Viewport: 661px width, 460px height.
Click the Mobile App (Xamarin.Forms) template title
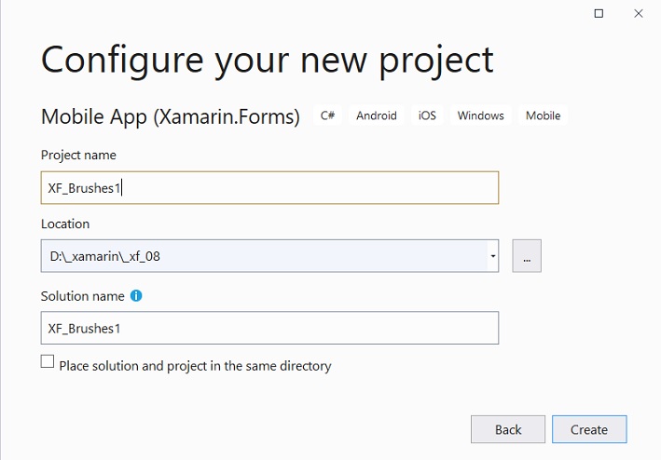coord(171,116)
